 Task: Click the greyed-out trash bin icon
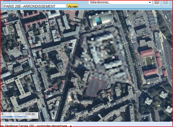pos(165,3)
